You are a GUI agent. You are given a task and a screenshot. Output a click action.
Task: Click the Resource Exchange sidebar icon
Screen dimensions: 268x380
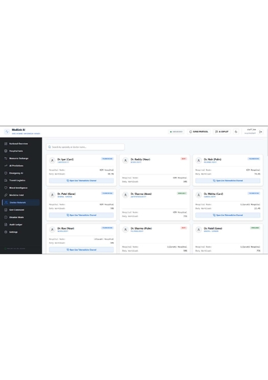[6, 158]
